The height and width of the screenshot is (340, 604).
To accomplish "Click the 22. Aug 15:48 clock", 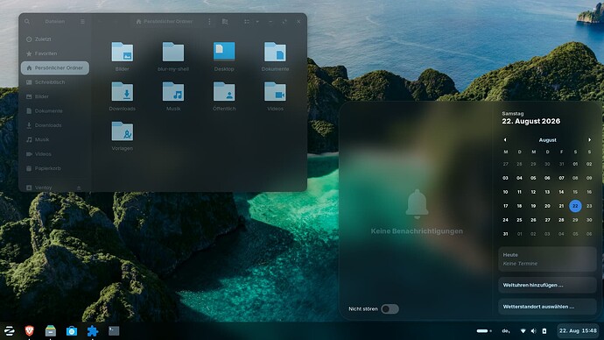I will 578,330.
